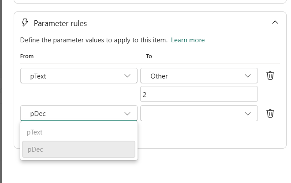Click the To column header

point(149,56)
